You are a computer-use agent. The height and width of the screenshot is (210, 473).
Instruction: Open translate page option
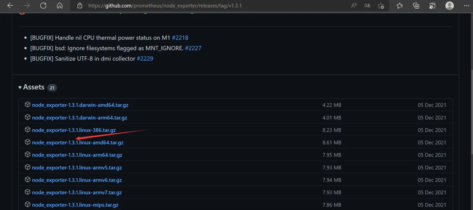[x=367, y=6]
